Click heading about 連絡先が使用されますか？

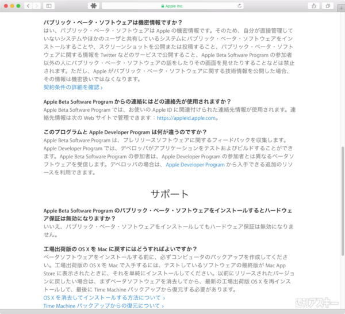(x=137, y=101)
